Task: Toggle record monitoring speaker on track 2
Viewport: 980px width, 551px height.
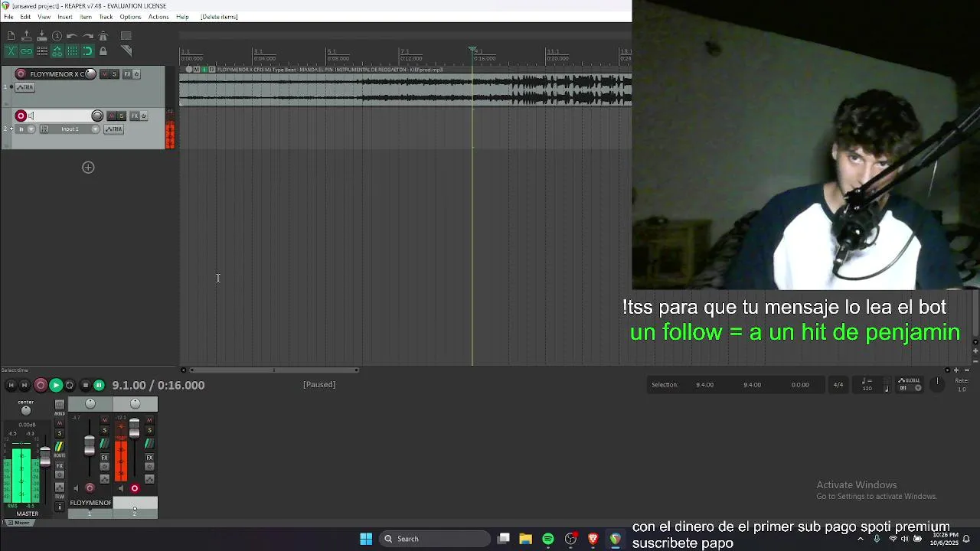Action: point(31,116)
